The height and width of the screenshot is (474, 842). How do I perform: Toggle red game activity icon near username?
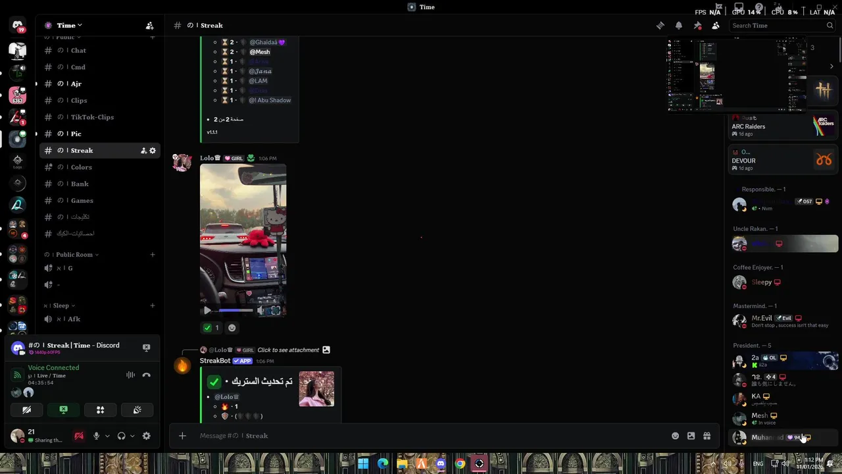(79, 436)
